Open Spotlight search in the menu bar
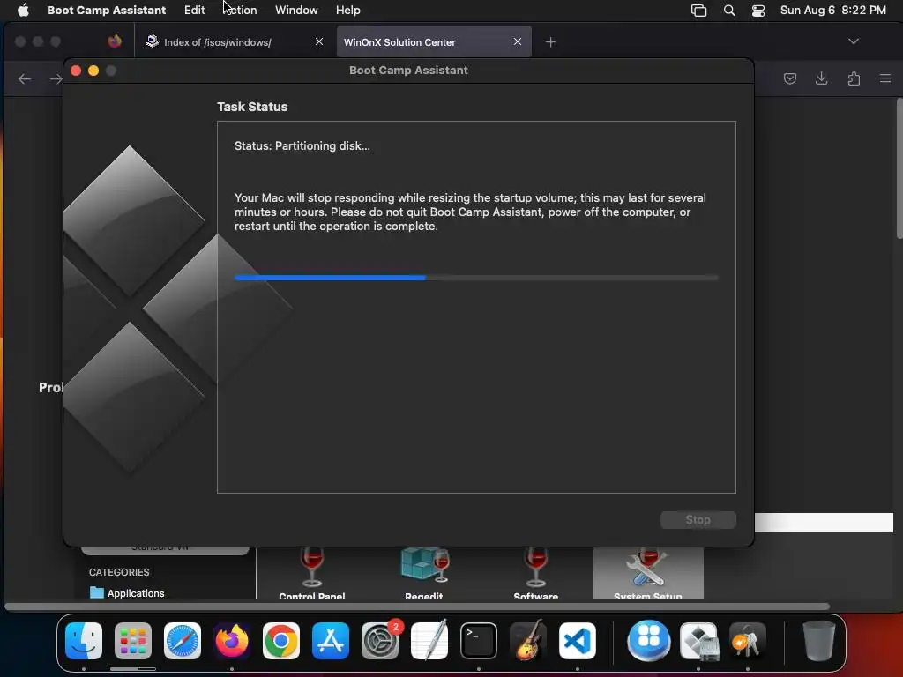The width and height of the screenshot is (903, 677). (729, 10)
